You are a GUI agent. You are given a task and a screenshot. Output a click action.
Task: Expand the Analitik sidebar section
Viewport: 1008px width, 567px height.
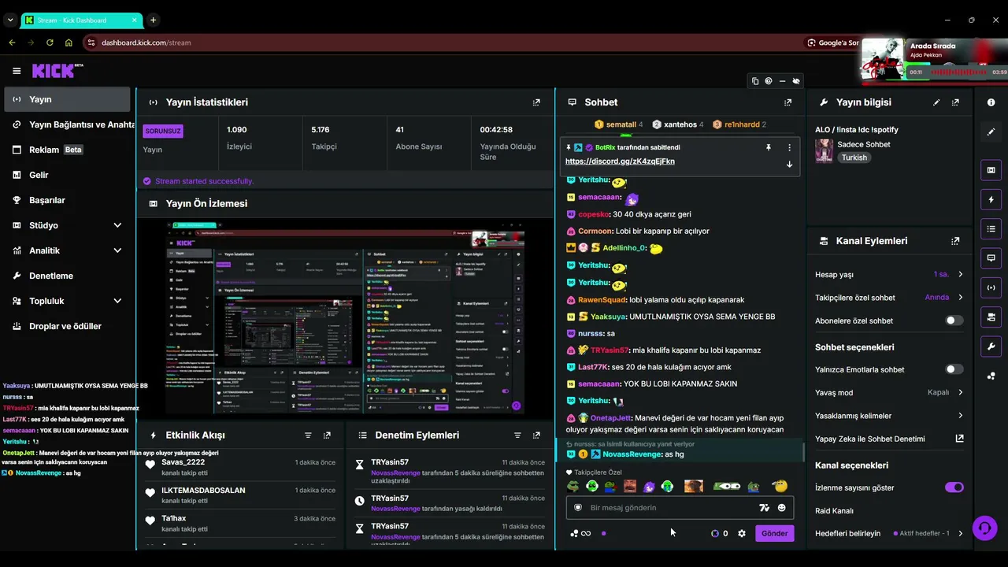click(117, 250)
